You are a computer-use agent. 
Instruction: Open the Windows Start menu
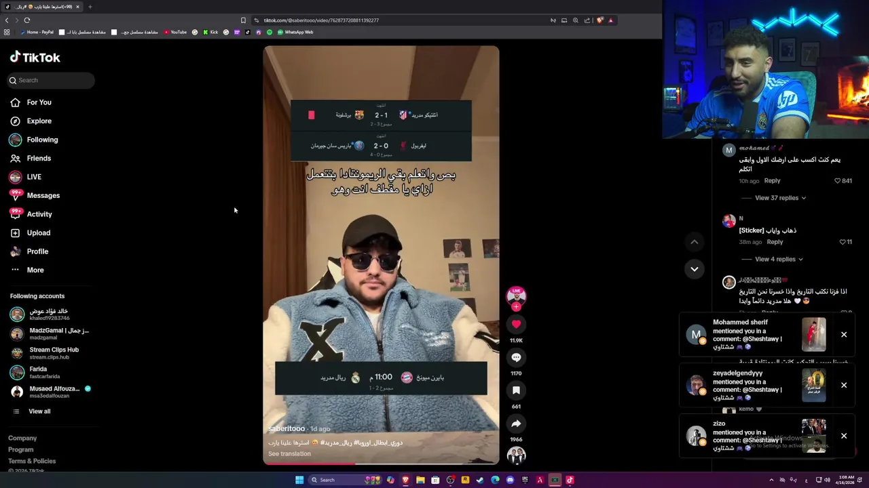coord(299,480)
